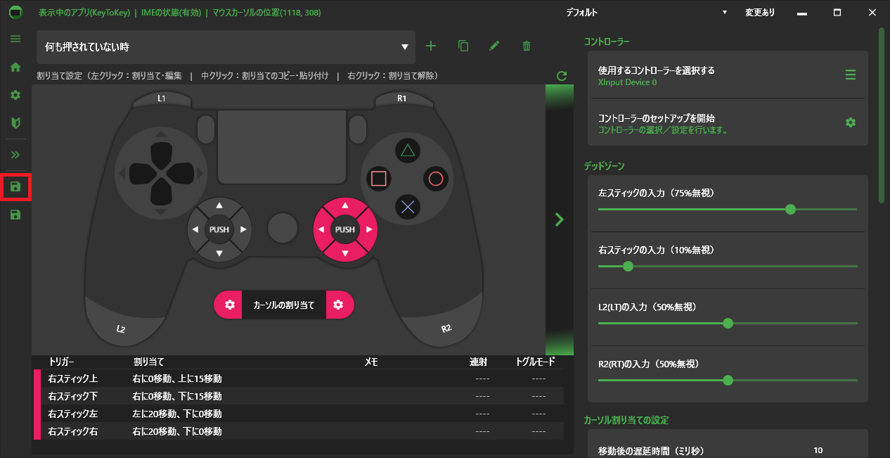Open application settings via the sidebar gear
The width and height of the screenshot is (890, 458).
15,95
